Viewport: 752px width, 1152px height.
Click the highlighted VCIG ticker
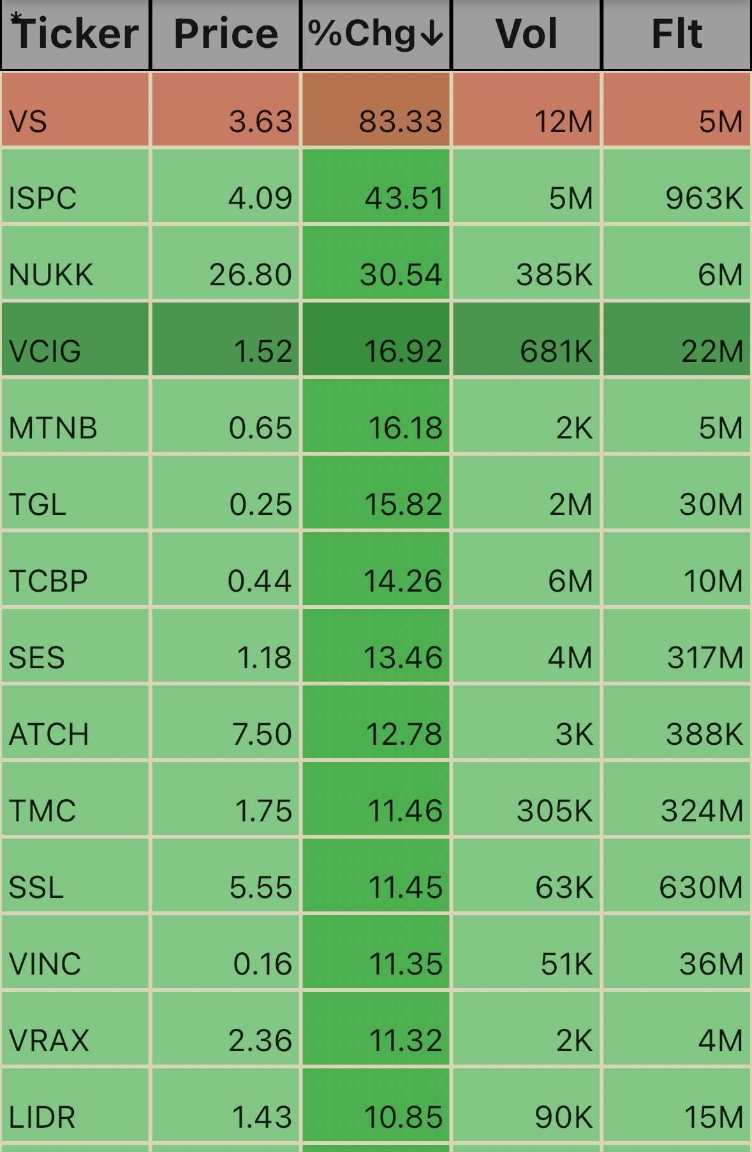[45, 351]
